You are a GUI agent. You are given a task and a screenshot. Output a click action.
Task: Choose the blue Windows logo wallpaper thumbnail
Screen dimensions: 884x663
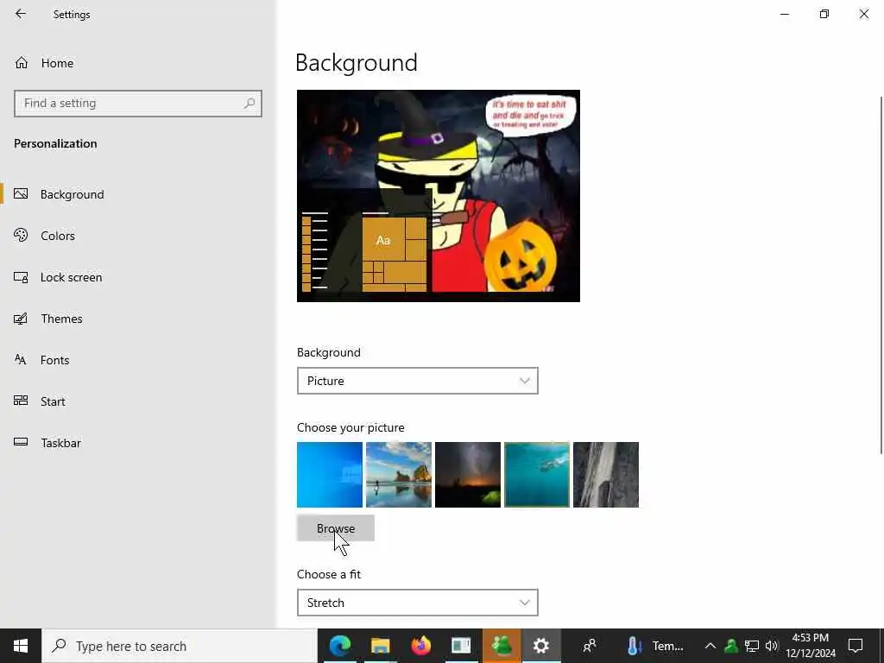[330, 475]
